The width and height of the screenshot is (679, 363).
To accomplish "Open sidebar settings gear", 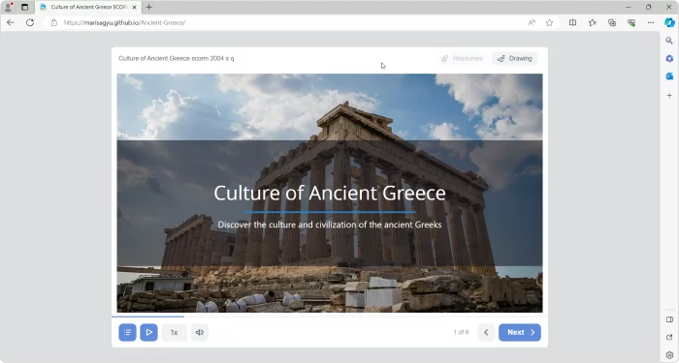I will [x=669, y=355].
